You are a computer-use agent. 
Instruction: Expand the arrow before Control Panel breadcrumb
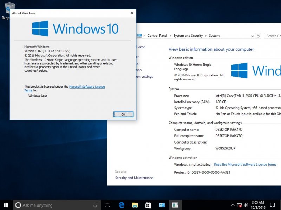point(144,36)
